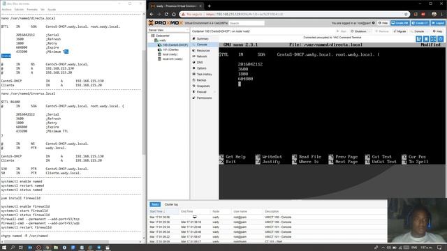Image resolution: width=447 pixels, height=251 pixels.
Task: Select container 101 (Cliente) in tree
Action: [170, 50]
